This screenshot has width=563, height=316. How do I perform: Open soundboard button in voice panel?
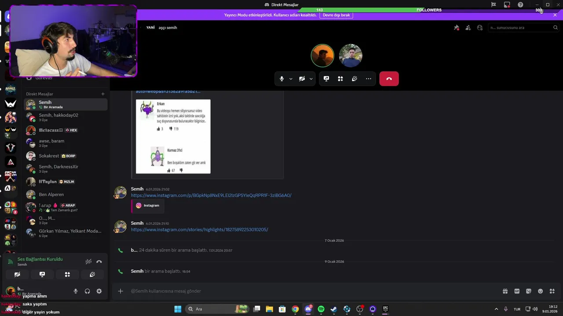point(92,274)
